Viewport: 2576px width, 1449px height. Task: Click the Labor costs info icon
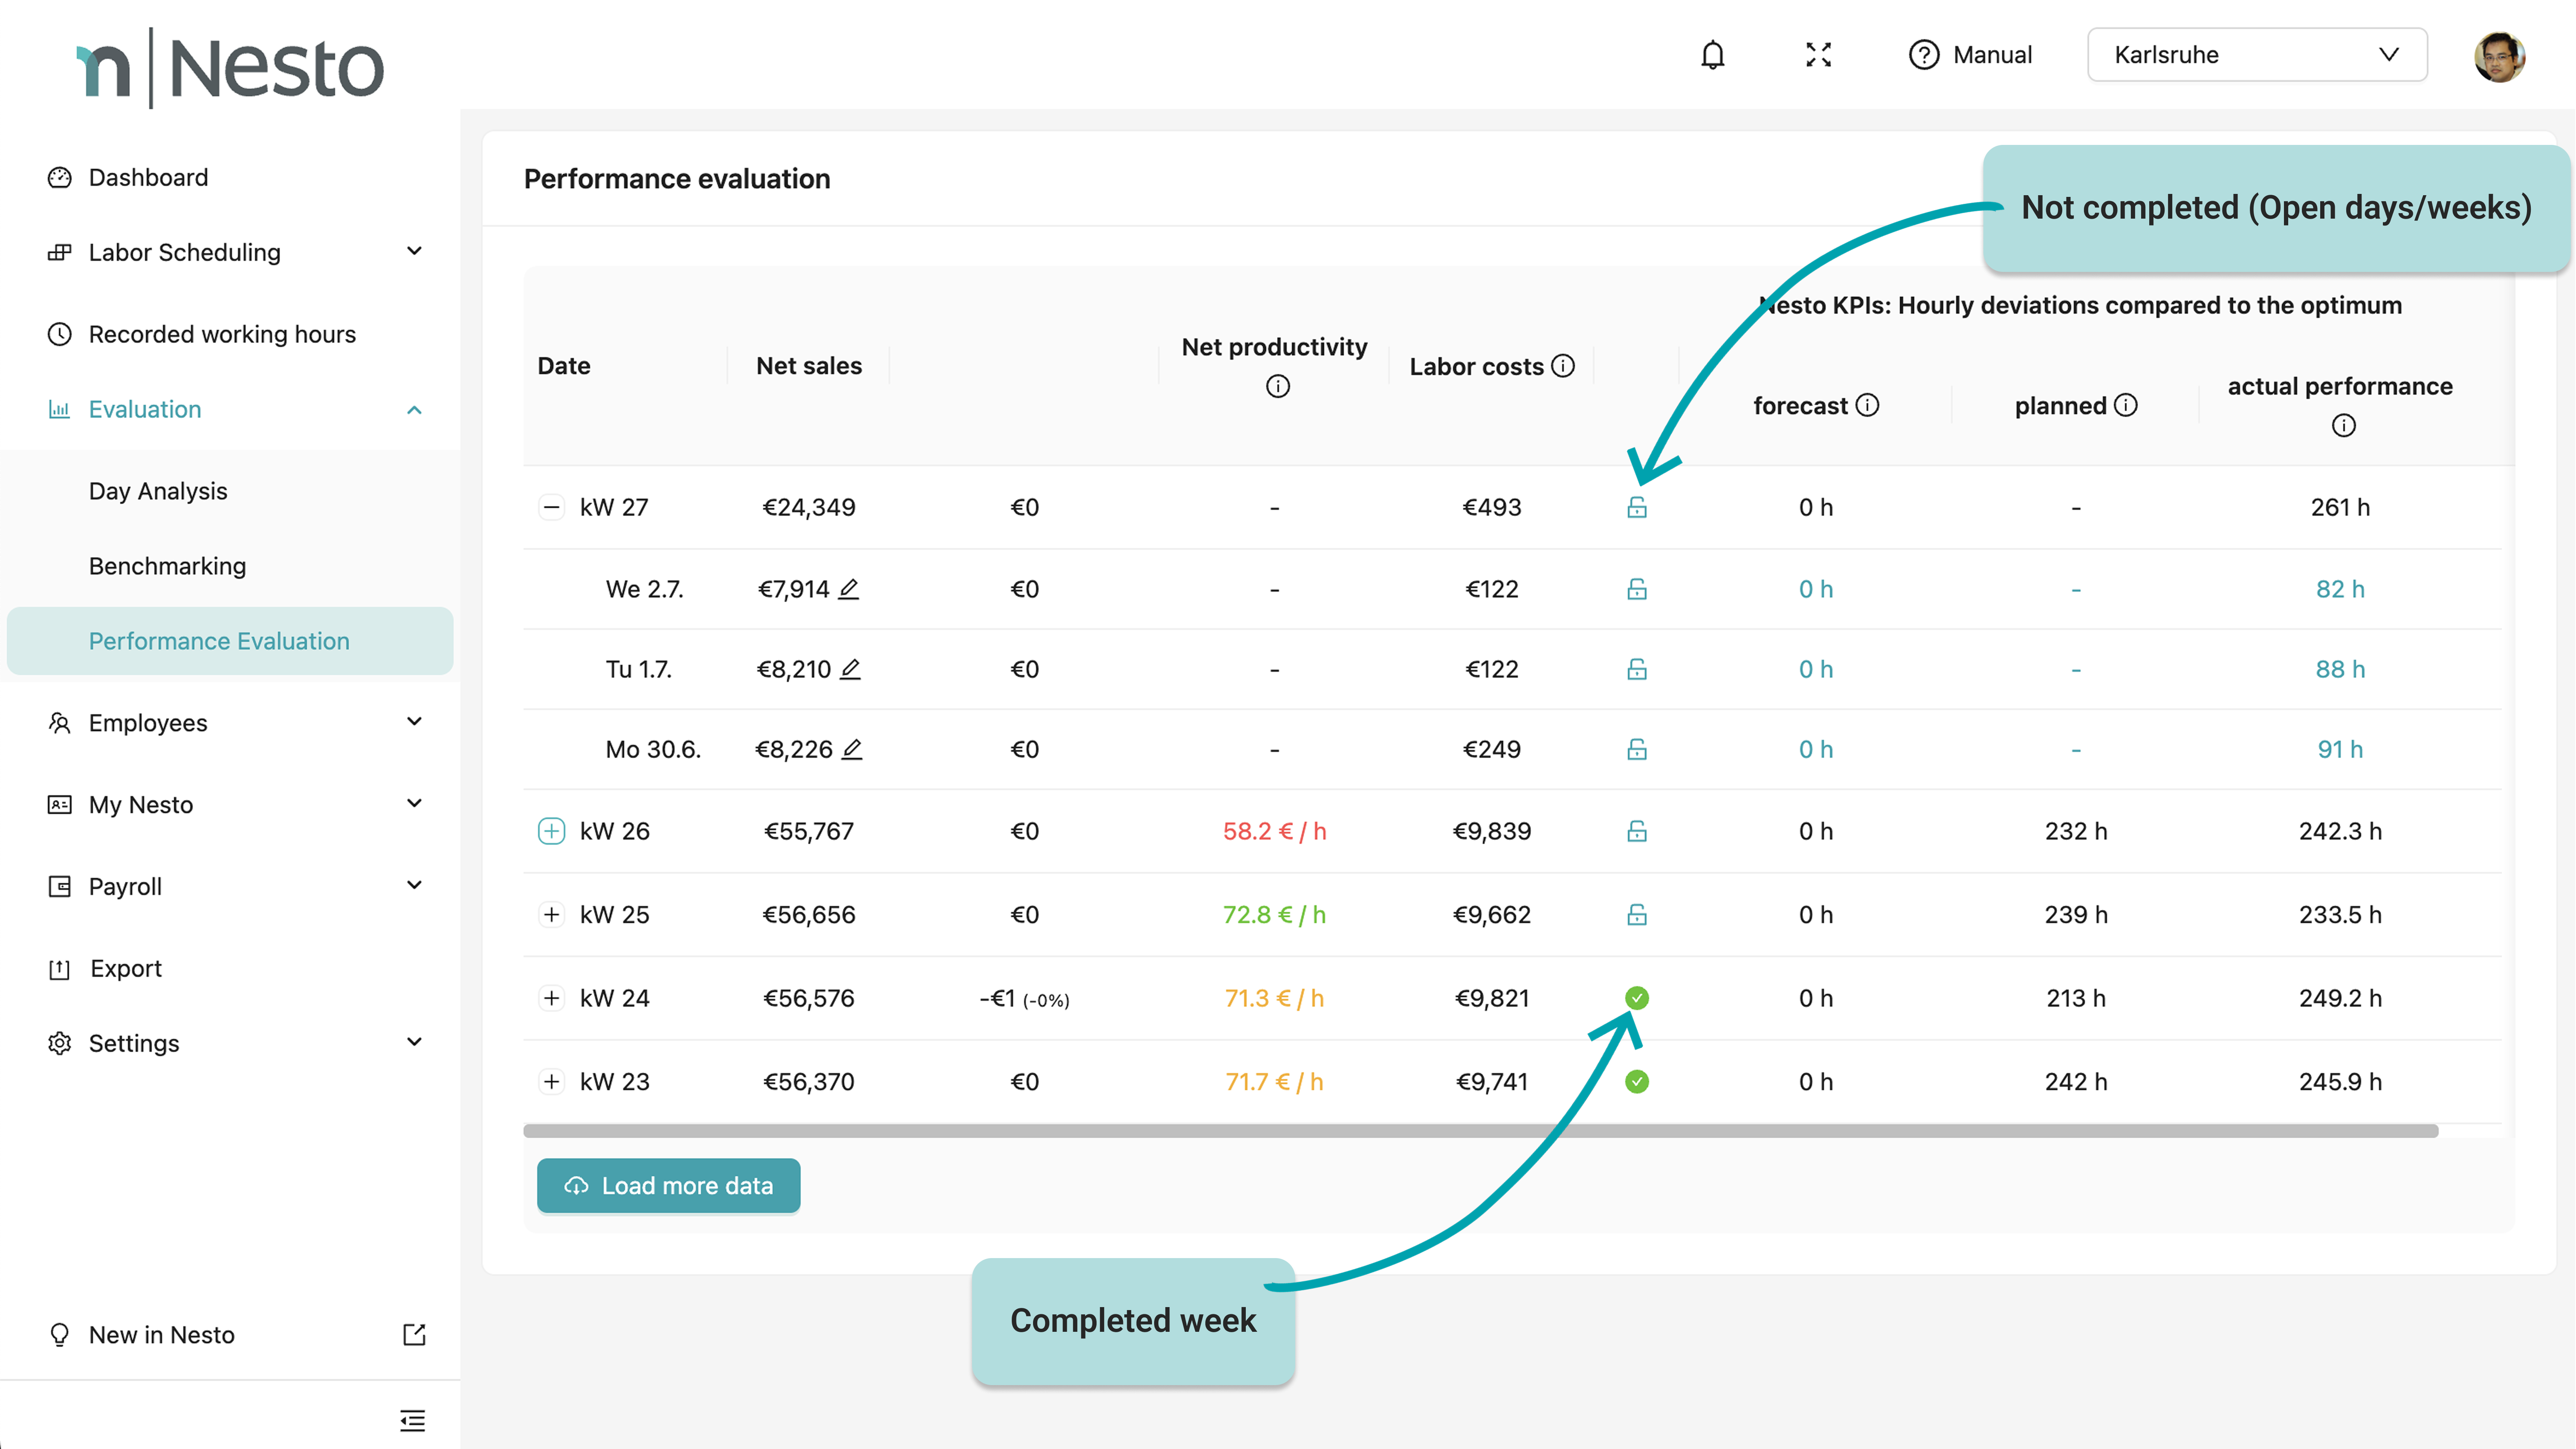tap(1563, 366)
